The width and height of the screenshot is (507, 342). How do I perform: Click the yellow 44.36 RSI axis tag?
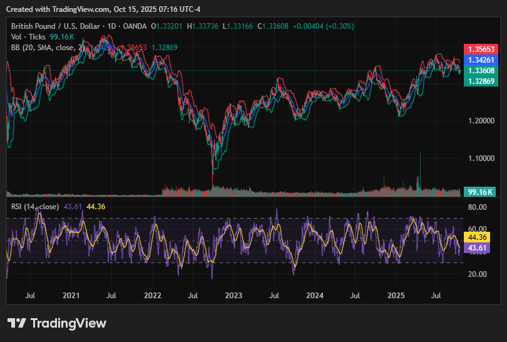(x=480, y=237)
